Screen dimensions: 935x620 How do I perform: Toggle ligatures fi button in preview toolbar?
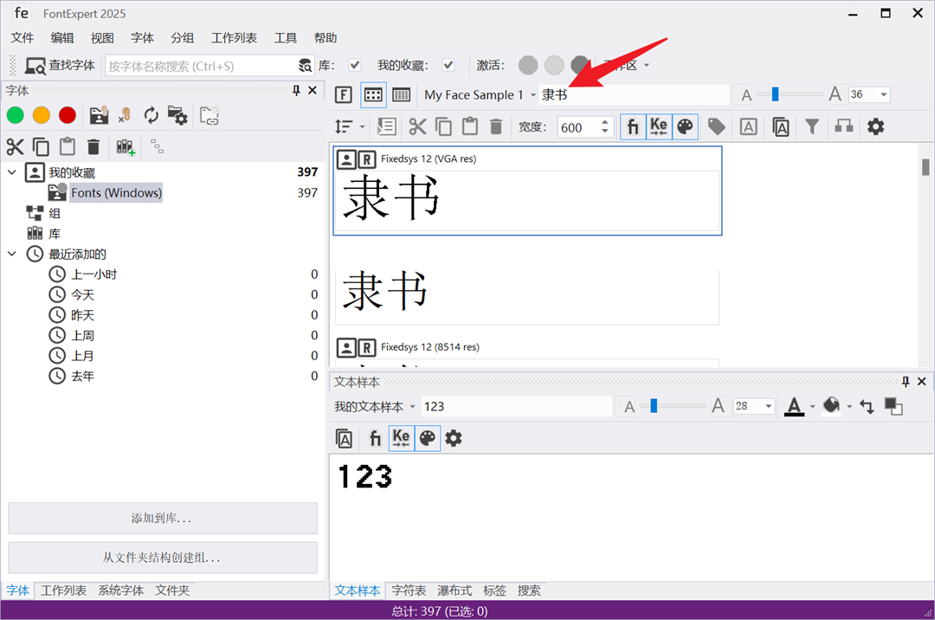(x=633, y=126)
